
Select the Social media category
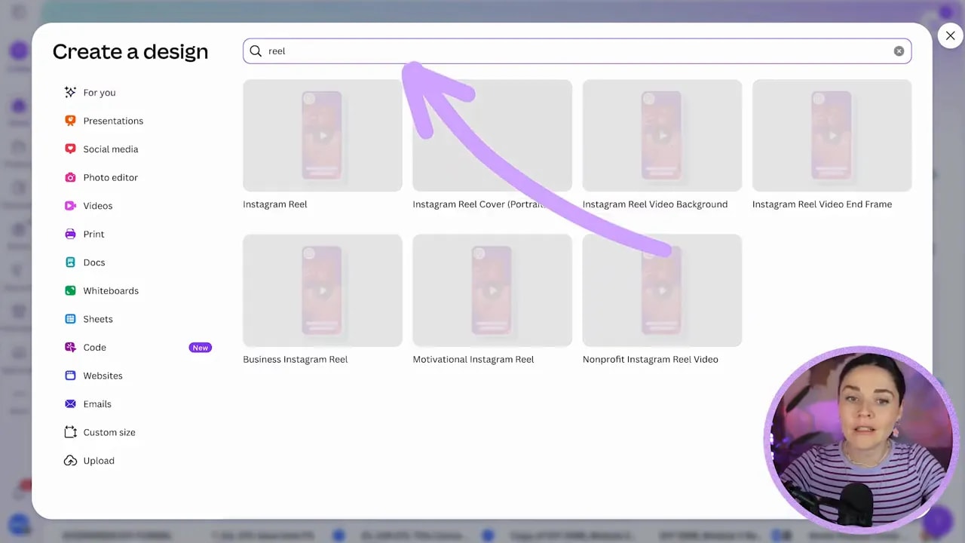(111, 149)
